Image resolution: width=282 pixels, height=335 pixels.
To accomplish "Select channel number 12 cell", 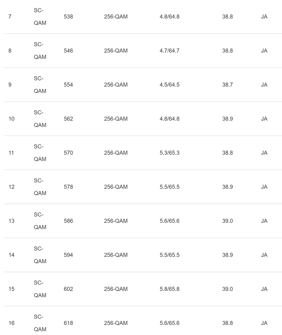I will click(x=11, y=187).
